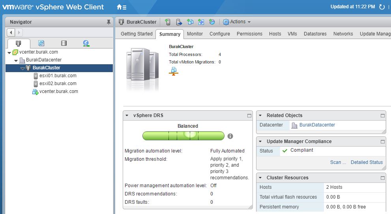Screen dimensions: 391x214
Task: Click the 2 Hosts value
Action: coord(334,187)
